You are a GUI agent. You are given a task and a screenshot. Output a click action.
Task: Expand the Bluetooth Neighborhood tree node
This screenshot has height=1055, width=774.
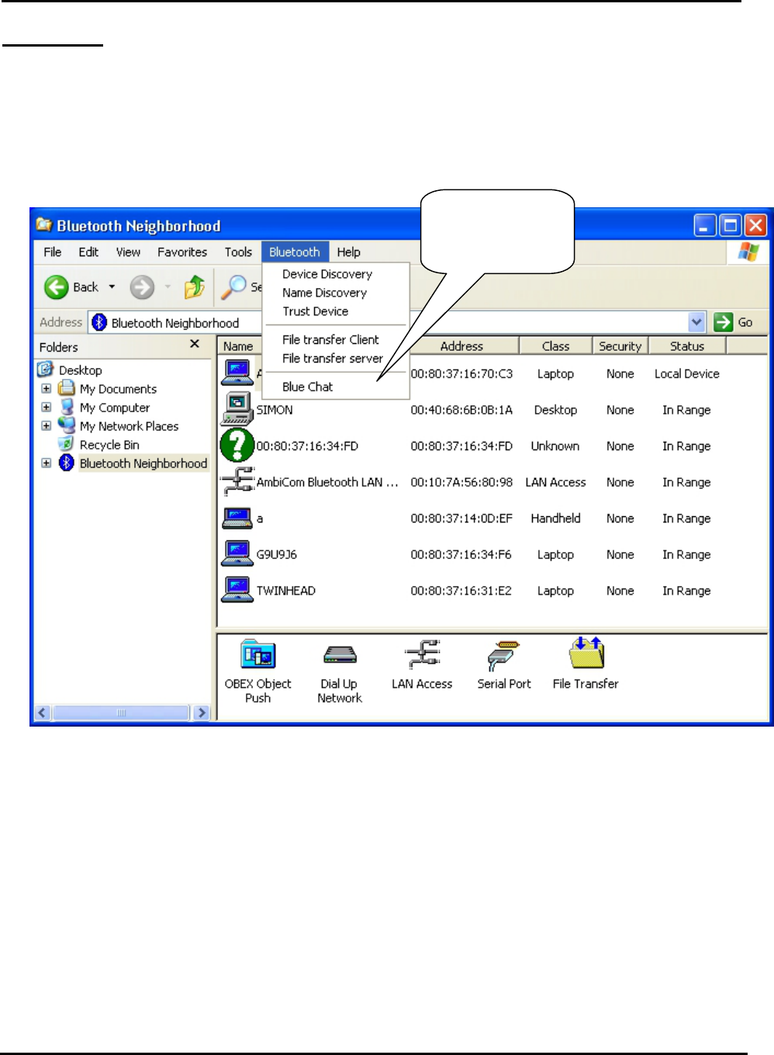coord(47,463)
